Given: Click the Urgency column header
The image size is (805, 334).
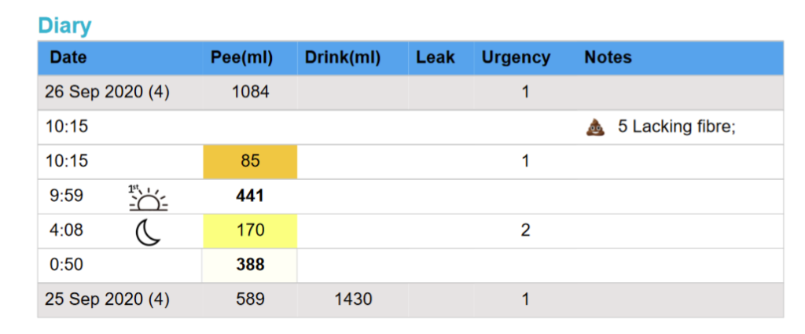Looking at the screenshot, I should pos(516,57).
